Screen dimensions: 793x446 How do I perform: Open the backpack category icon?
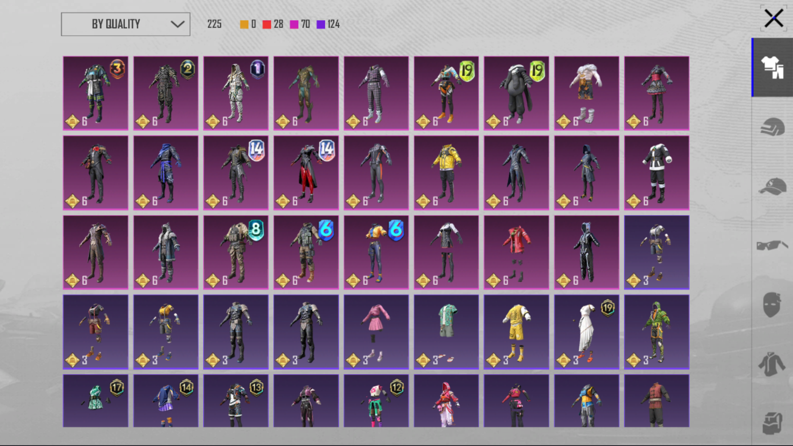772,423
